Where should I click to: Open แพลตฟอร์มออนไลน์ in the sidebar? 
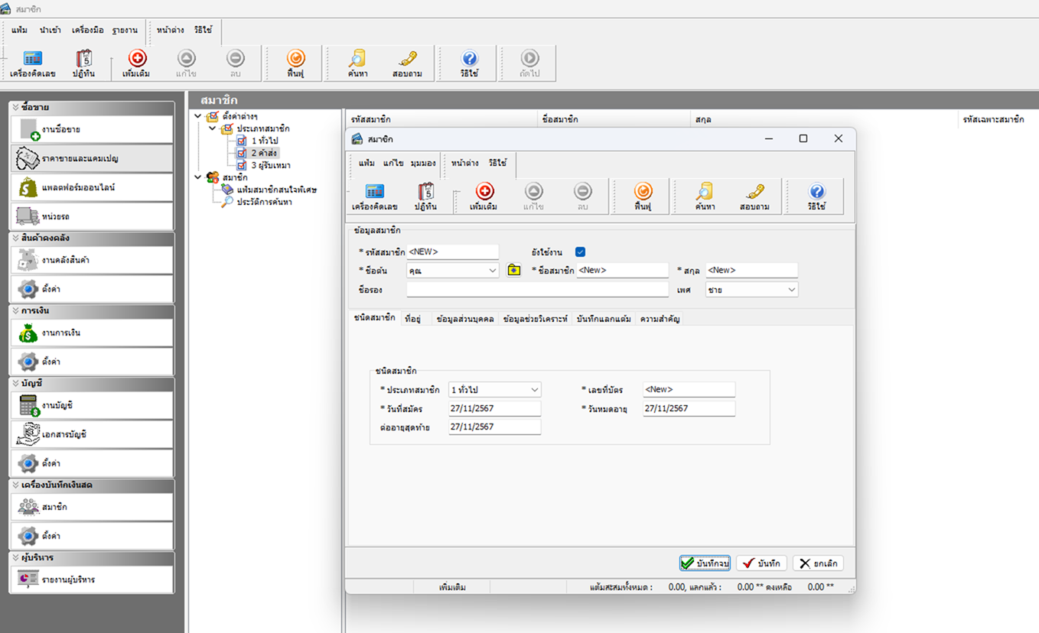pos(92,187)
